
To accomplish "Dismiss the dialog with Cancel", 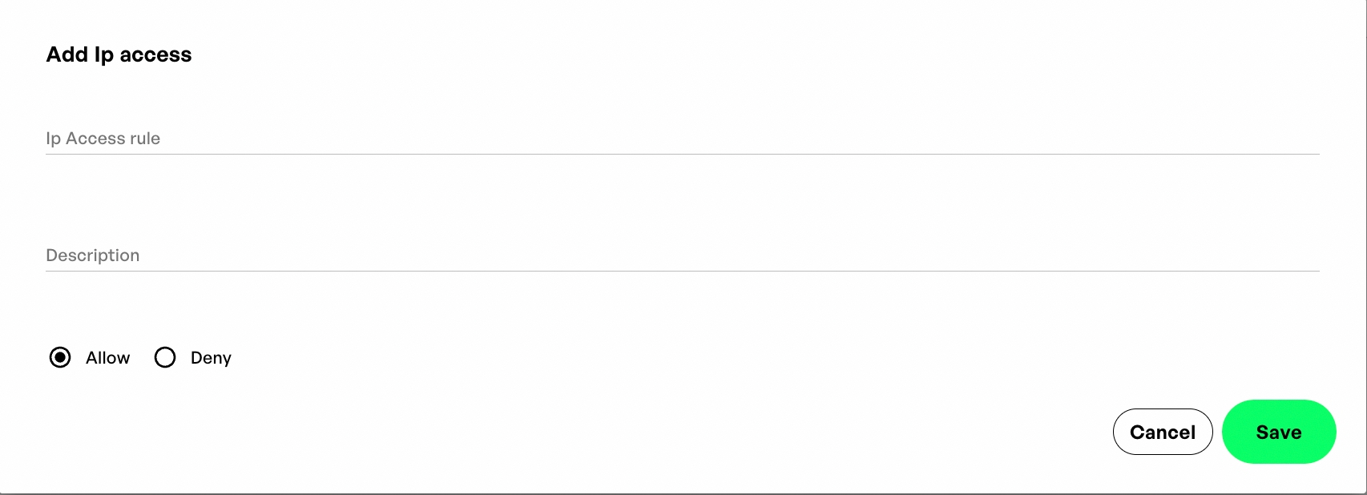I will 1162,432.
